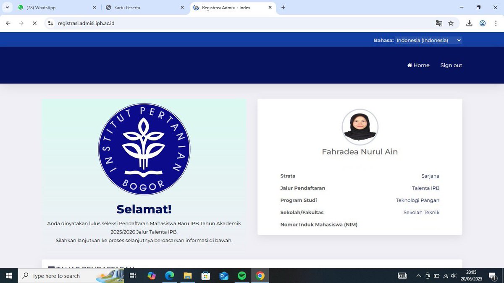
Task: Click the Strata label
Action: pos(288,176)
